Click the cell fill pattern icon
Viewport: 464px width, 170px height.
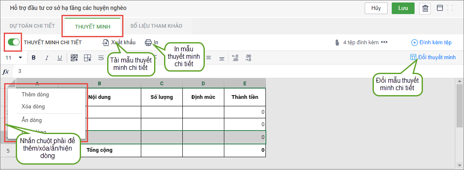point(74,57)
